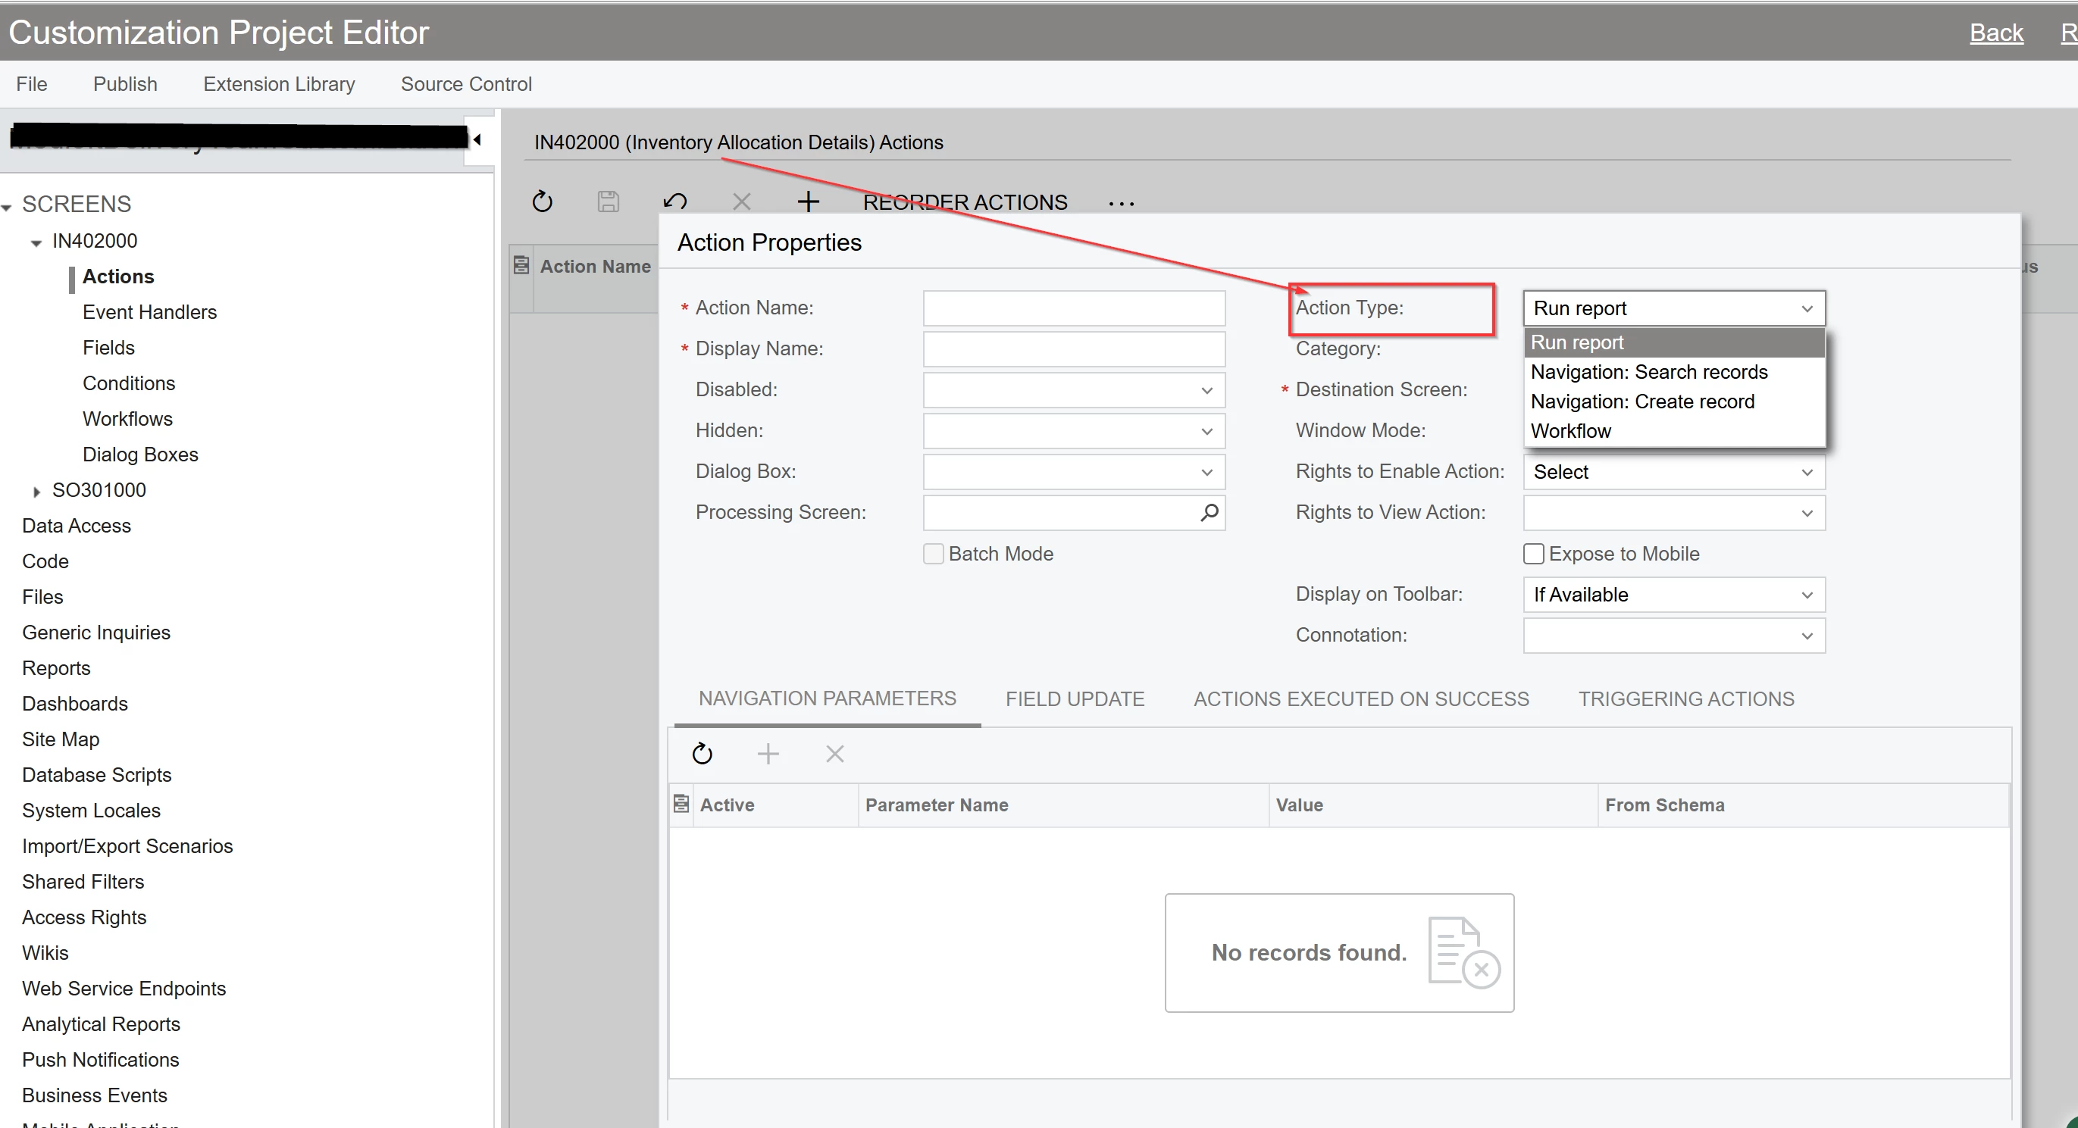Click the refresh icon in main actions toolbar
The image size is (2078, 1128).
click(x=542, y=201)
